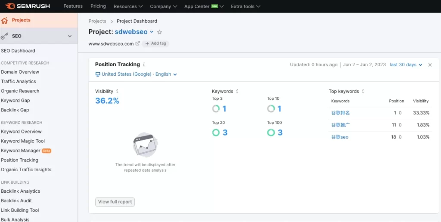441x222 pixels.
Task: Click the 谷歌seo keyword link
Action: pyautogui.click(x=340, y=137)
